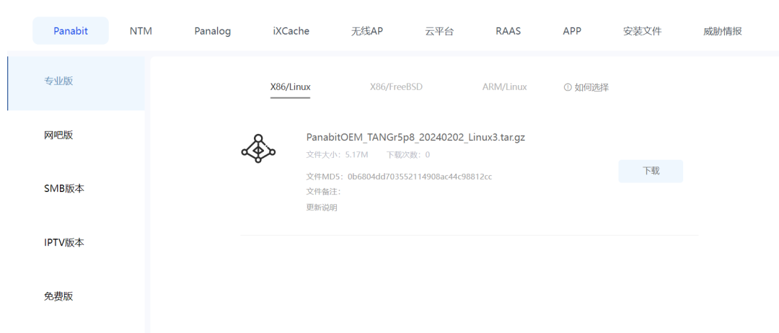The image size is (779, 333).
Task: Open the 无线AP tab
Action: (x=367, y=31)
